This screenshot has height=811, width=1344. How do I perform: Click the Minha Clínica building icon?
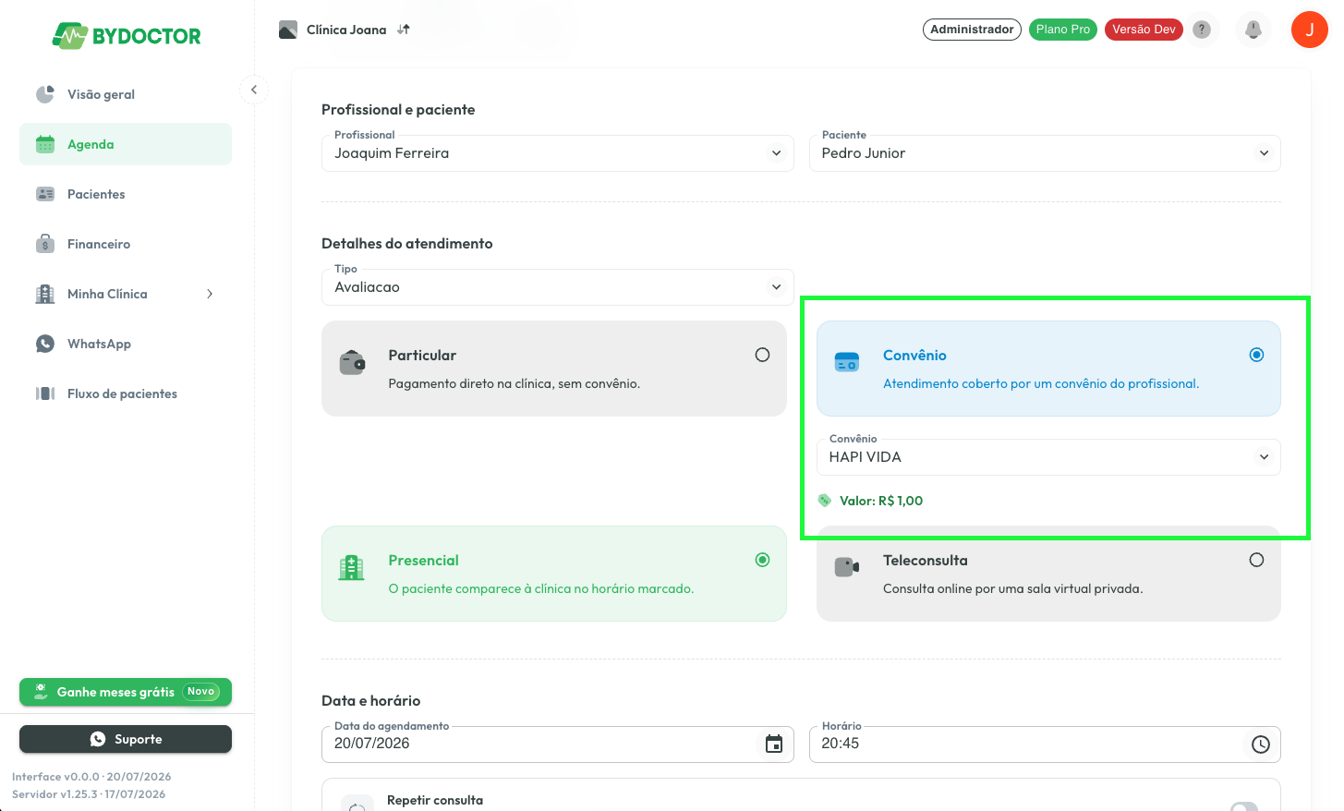click(45, 294)
